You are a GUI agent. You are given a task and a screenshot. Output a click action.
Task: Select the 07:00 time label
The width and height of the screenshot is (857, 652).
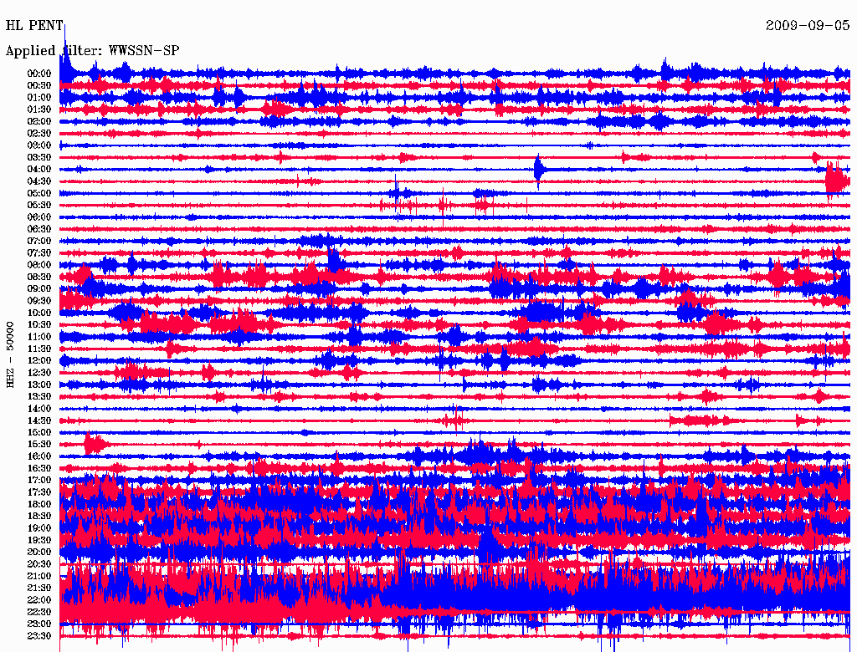coord(38,242)
